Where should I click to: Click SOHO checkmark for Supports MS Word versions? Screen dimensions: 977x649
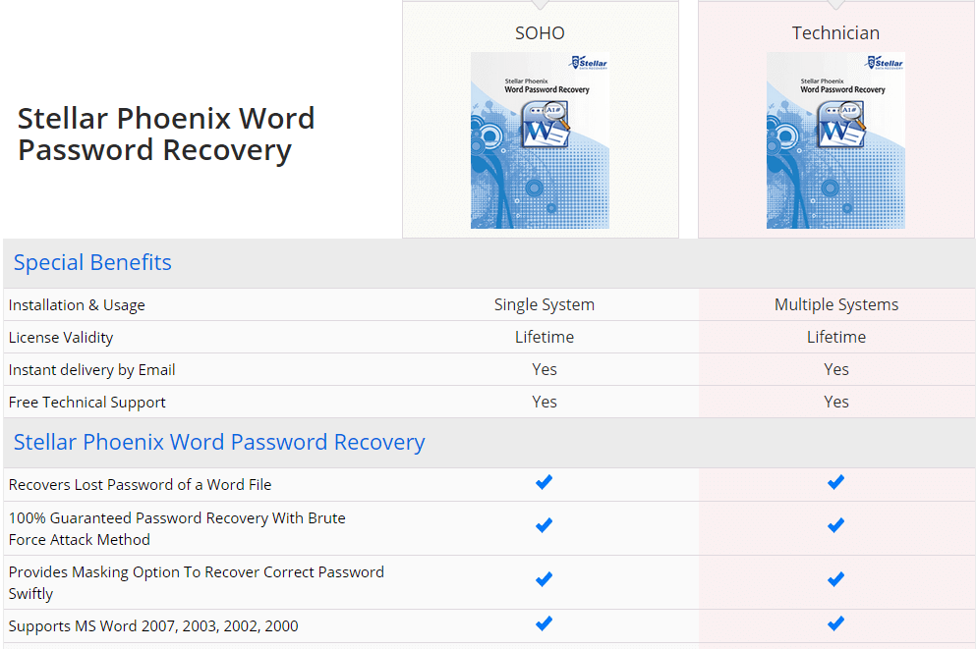(544, 623)
